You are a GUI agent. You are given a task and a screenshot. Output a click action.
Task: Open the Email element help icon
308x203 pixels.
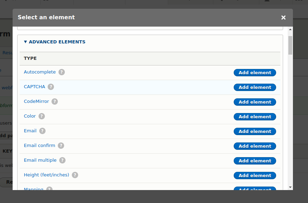[x=42, y=131]
